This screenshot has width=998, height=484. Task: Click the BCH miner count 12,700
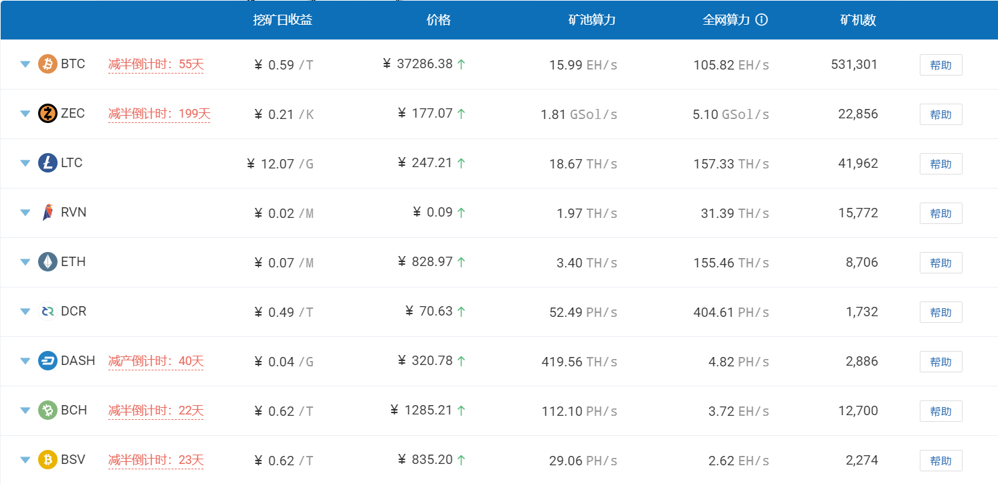(x=858, y=411)
